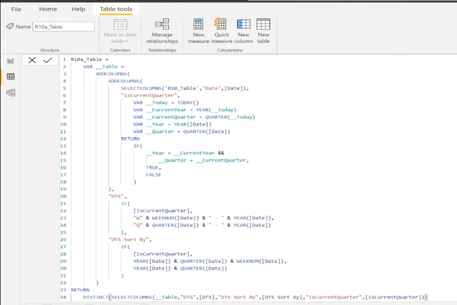Click 'YEAR([Date])' on line 10
This screenshot has height=305, width=457.
(x=193, y=125)
